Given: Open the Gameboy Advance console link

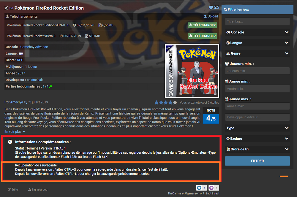Looking at the screenshot, I should tap(34, 47).
